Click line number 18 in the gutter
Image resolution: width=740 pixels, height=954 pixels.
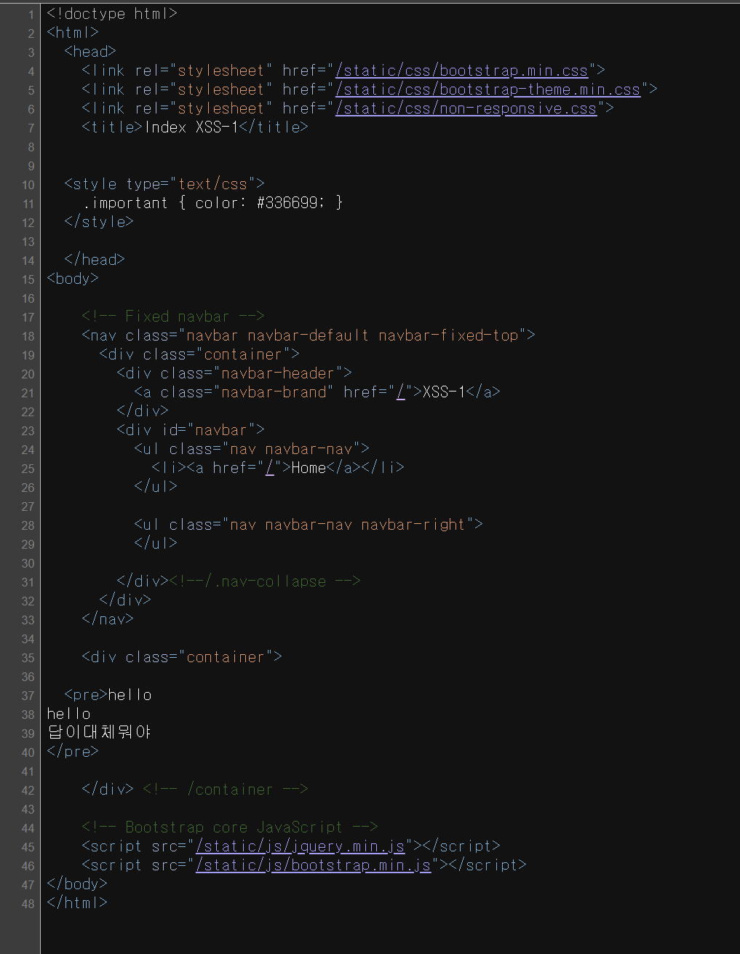28,336
